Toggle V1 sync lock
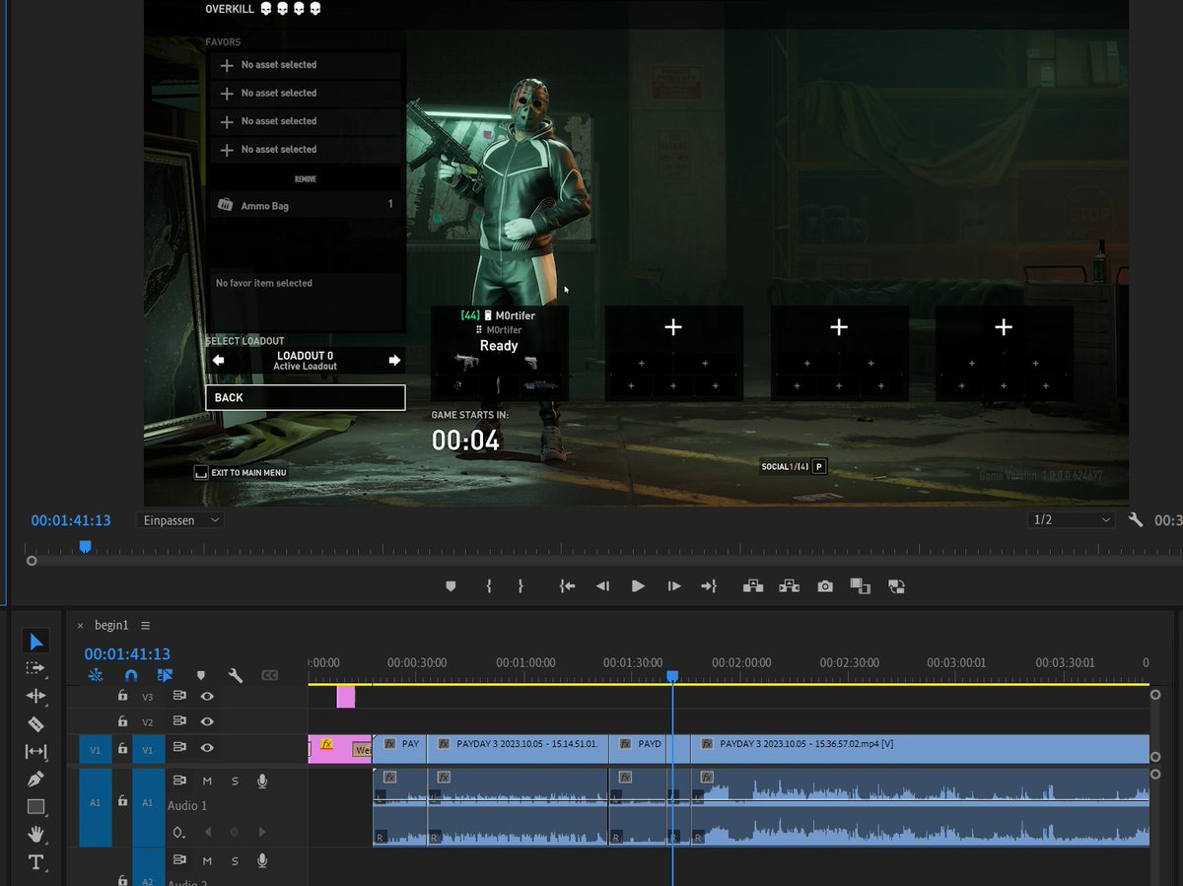1183x886 pixels. 180,748
